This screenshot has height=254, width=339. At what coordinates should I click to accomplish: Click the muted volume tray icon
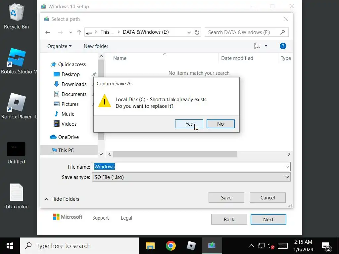tap(271, 246)
